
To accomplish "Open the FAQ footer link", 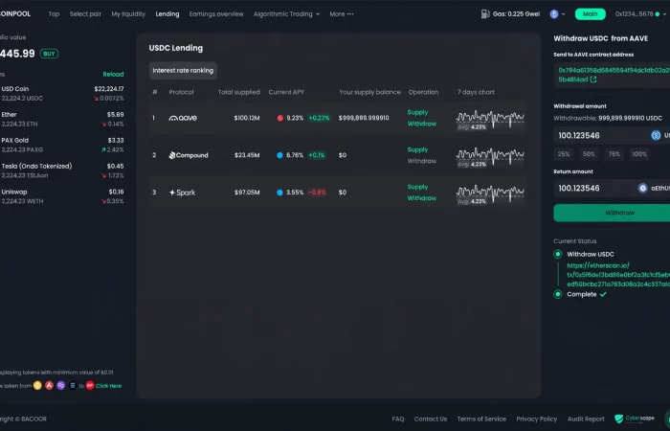I will [398, 420].
